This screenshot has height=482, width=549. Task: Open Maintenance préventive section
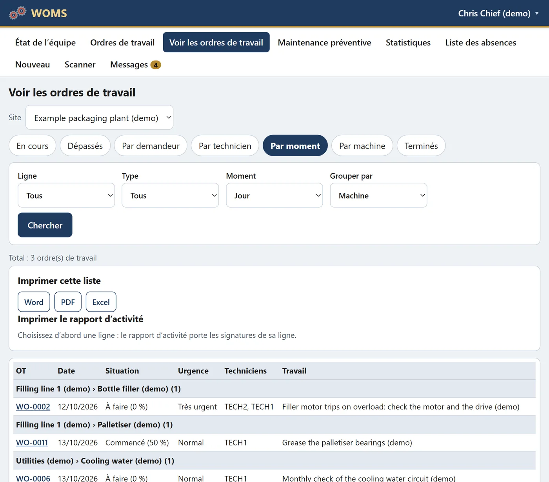tap(324, 42)
